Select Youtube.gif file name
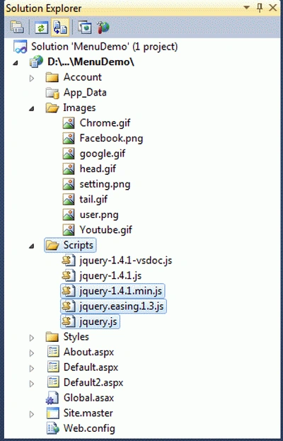This screenshot has height=441, width=283. tap(106, 230)
